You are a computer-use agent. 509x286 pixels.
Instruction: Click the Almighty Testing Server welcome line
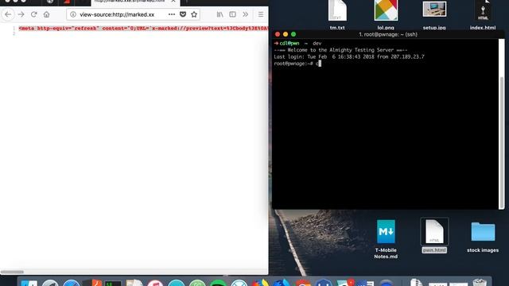point(340,50)
